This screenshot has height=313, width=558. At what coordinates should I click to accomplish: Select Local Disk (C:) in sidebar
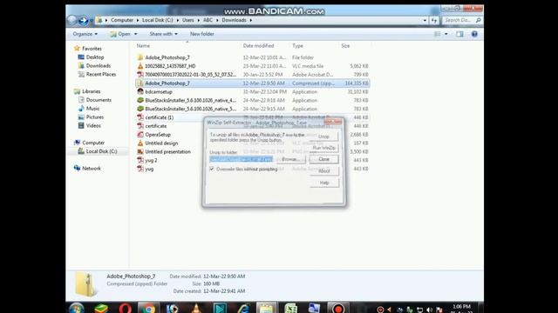pyautogui.click(x=101, y=151)
